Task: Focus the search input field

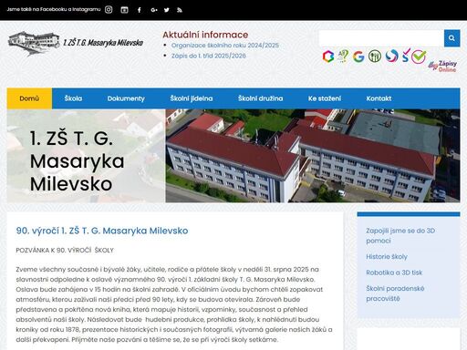Action: 381,38
